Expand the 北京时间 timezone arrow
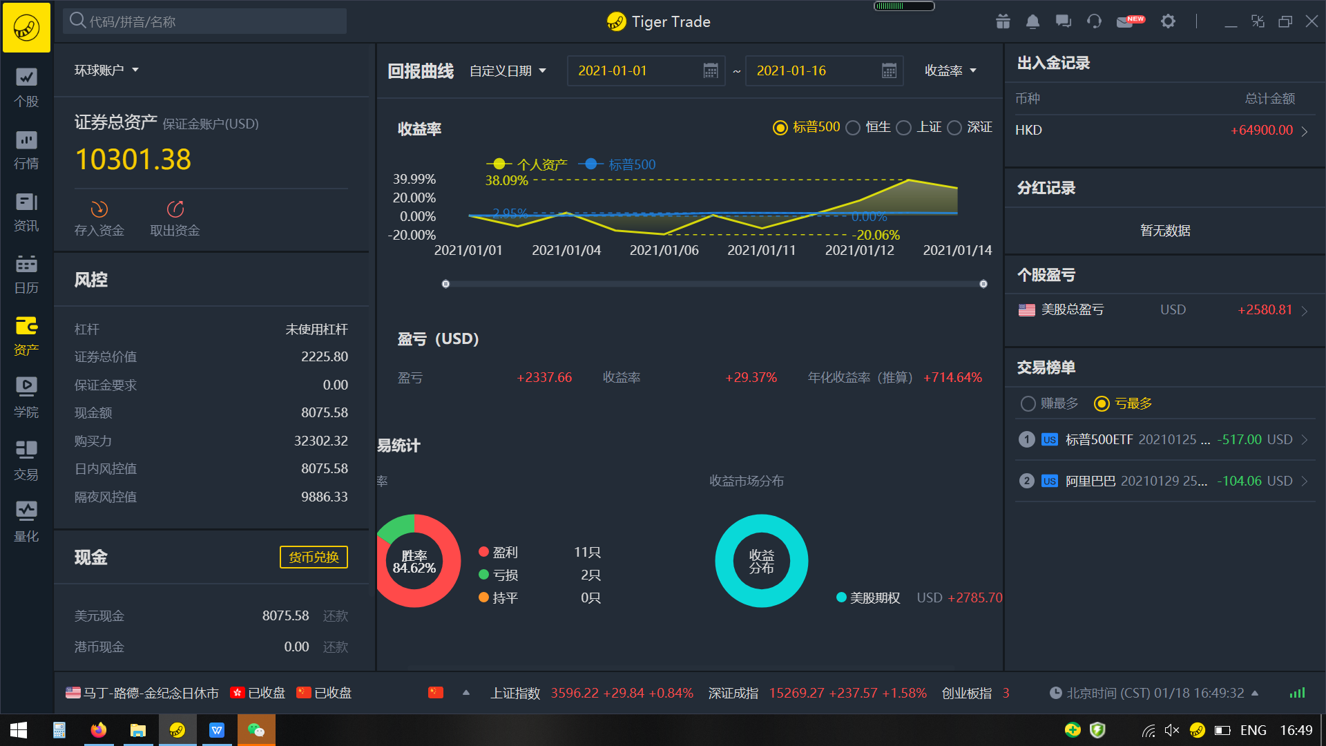This screenshot has width=1326, height=746. [x=1255, y=693]
